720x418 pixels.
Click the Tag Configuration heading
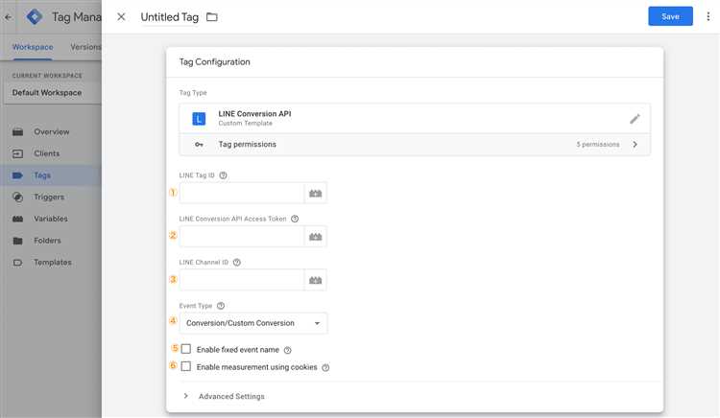coord(214,62)
